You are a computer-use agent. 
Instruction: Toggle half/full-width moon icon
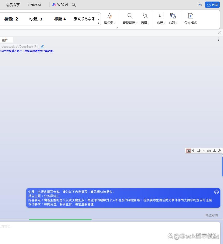click(199, 151)
